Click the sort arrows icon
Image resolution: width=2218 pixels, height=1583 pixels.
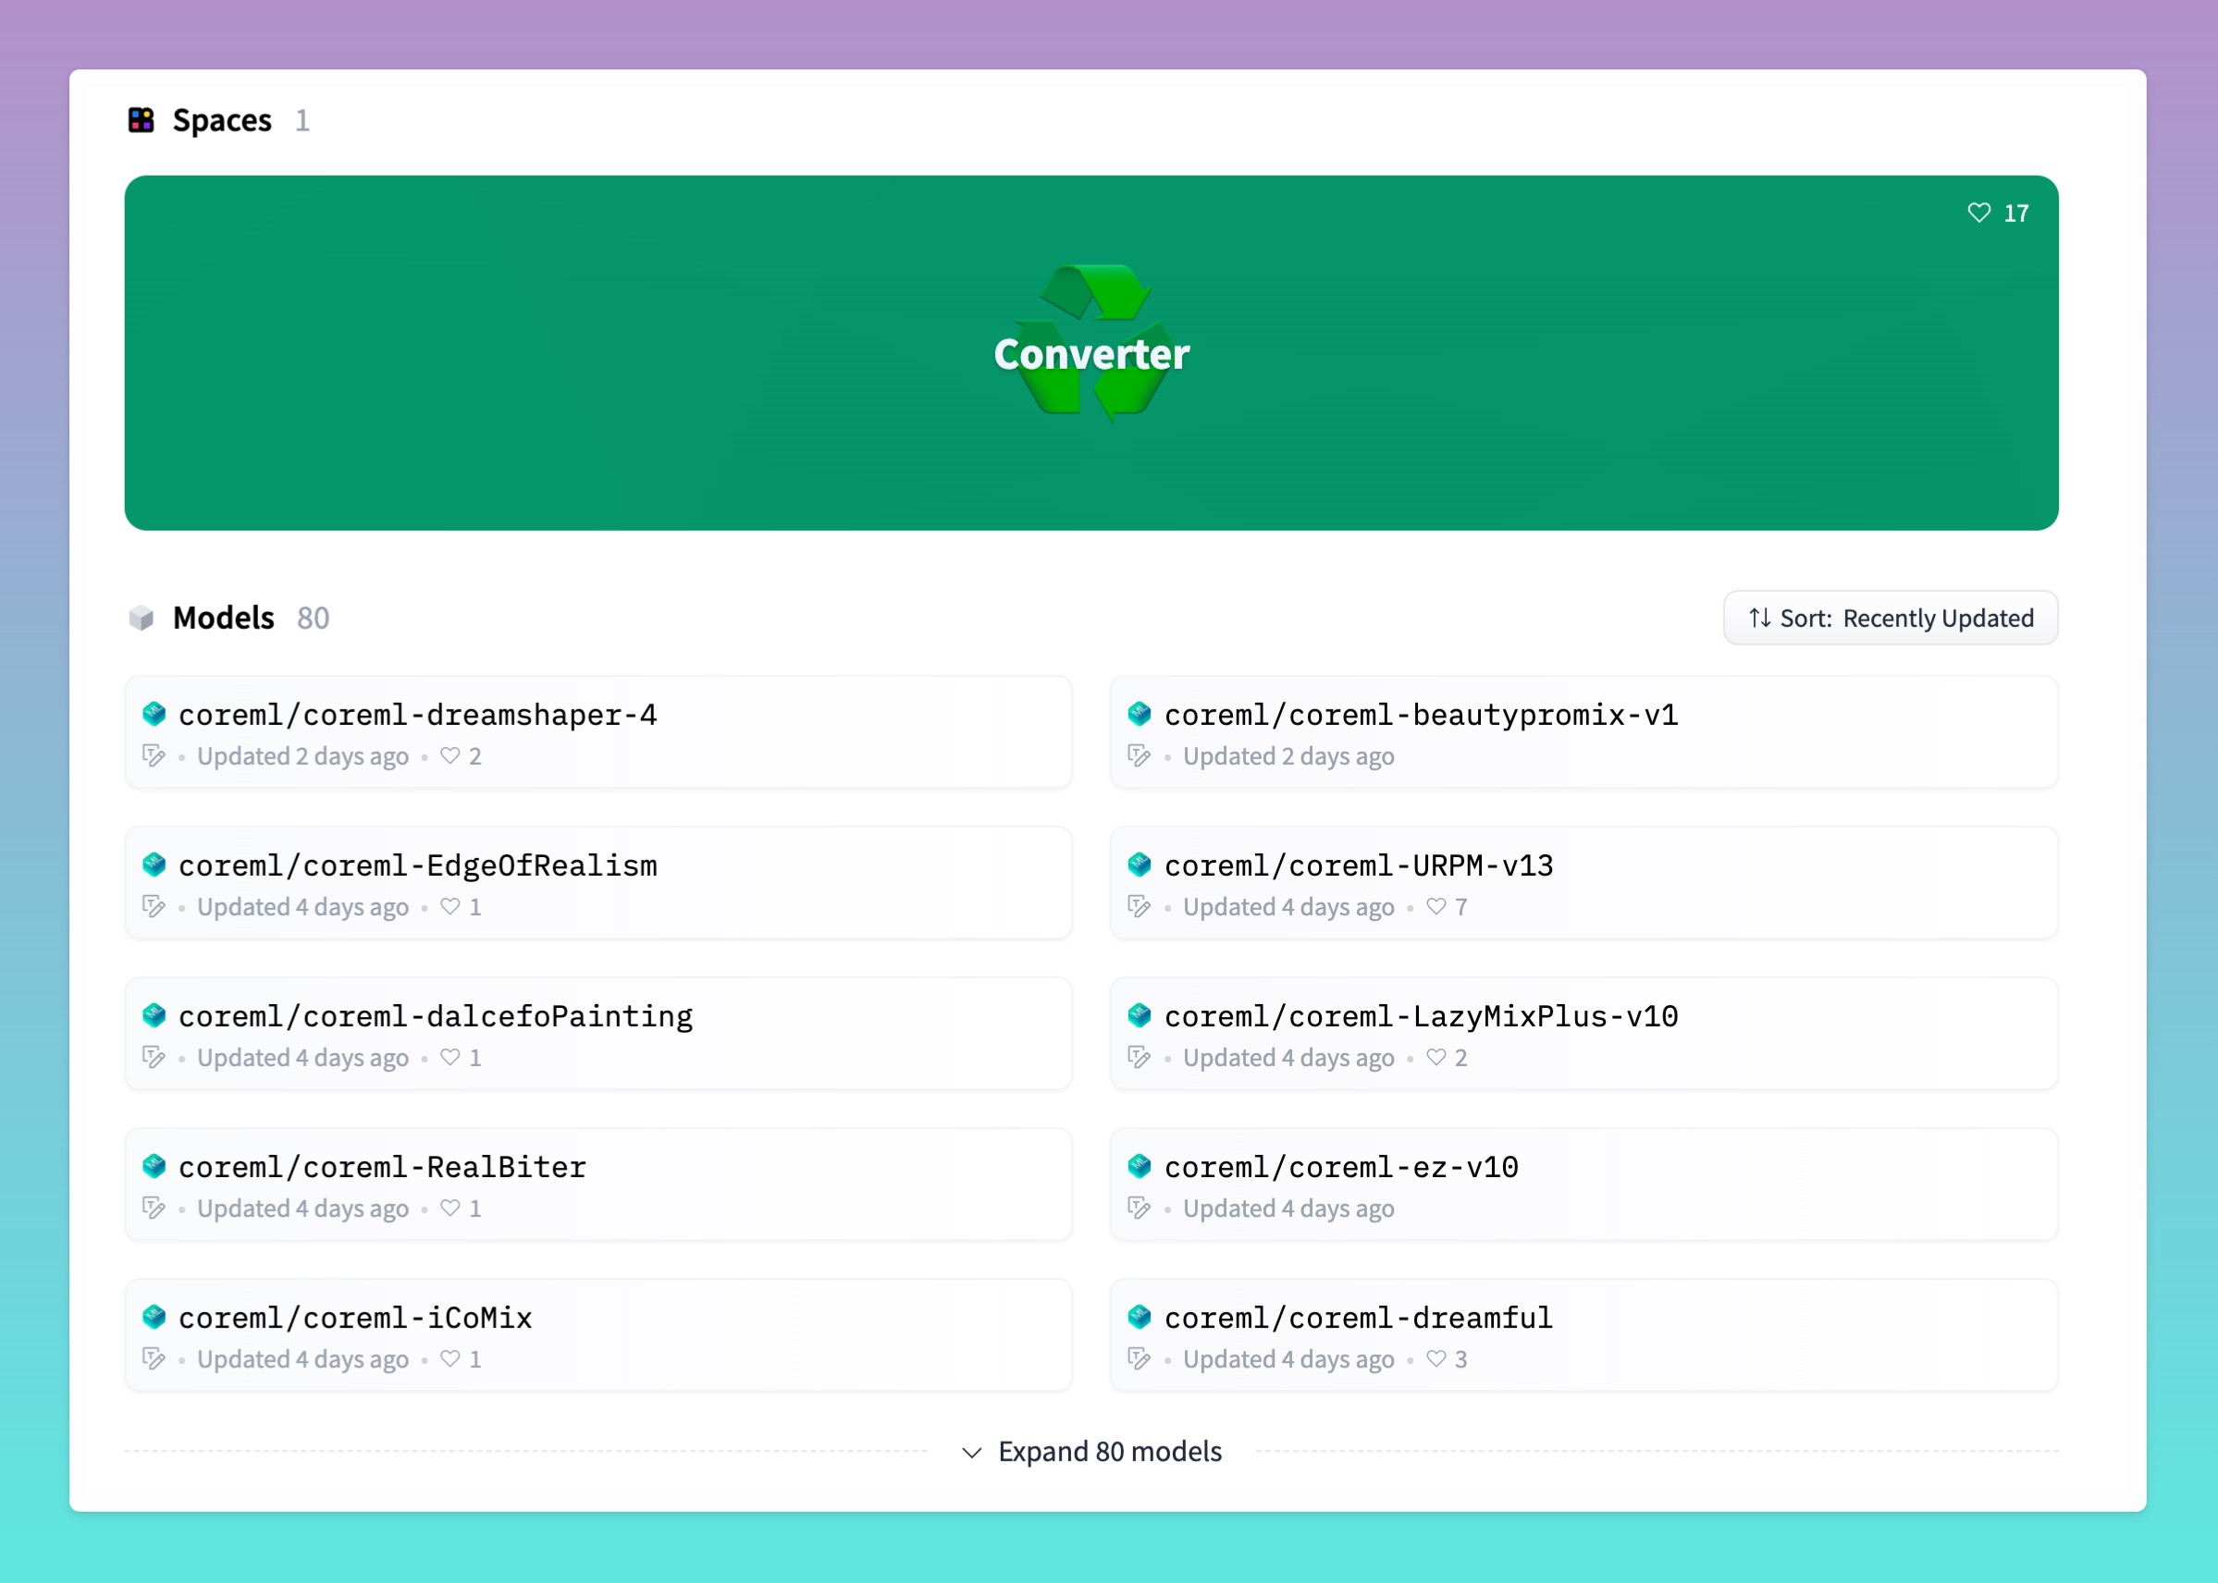[1759, 618]
